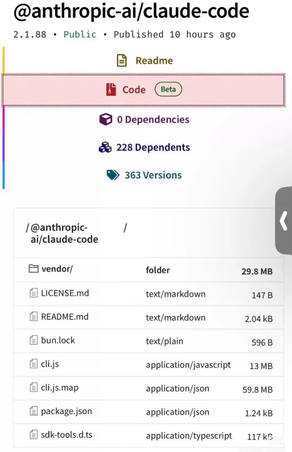Viewport: 292px width, 452px height.
Task: Click the 29.8 MB size value
Action: (x=257, y=272)
